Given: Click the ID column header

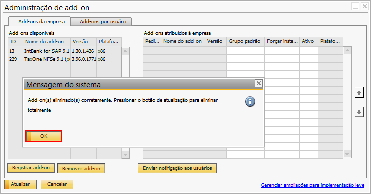Looking at the screenshot, I should (x=15, y=42).
